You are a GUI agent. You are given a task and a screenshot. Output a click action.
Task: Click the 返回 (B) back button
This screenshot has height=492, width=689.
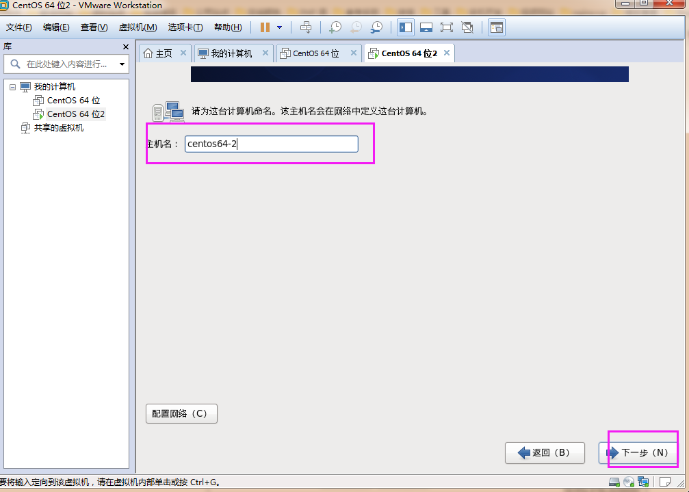pyautogui.click(x=545, y=453)
